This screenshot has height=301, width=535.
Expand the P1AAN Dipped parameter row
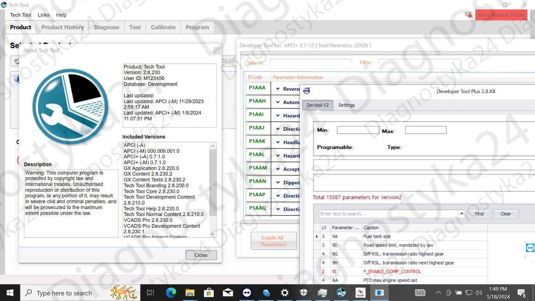tap(278, 182)
